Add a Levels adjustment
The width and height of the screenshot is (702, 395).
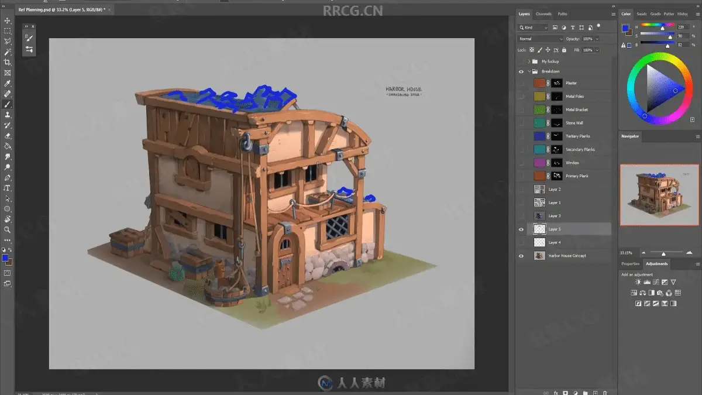pos(647,282)
